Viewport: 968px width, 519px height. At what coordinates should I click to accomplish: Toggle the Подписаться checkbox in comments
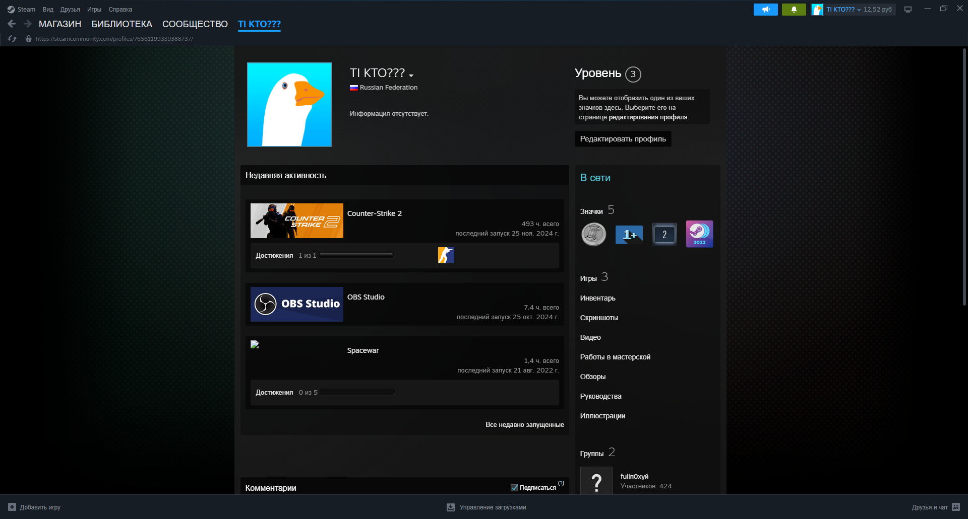514,488
